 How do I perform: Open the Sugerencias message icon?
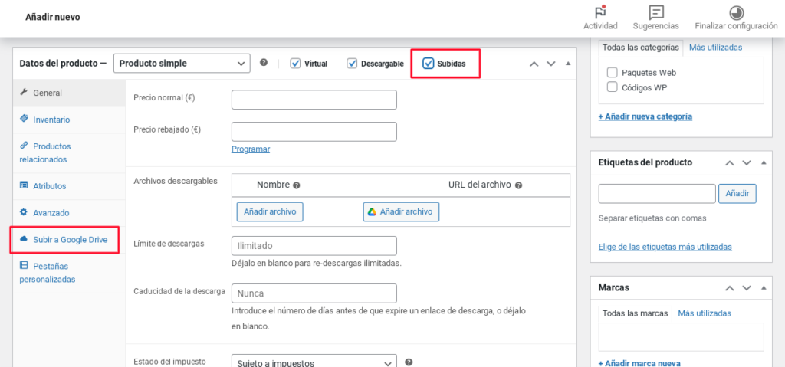pyautogui.click(x=656, y=12)
